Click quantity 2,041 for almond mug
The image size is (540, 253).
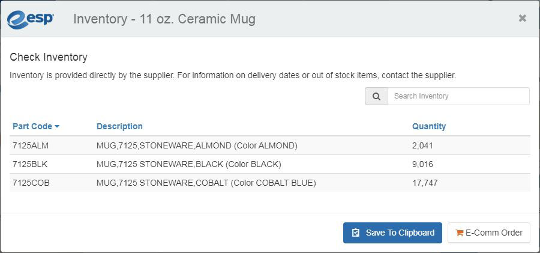422,145
